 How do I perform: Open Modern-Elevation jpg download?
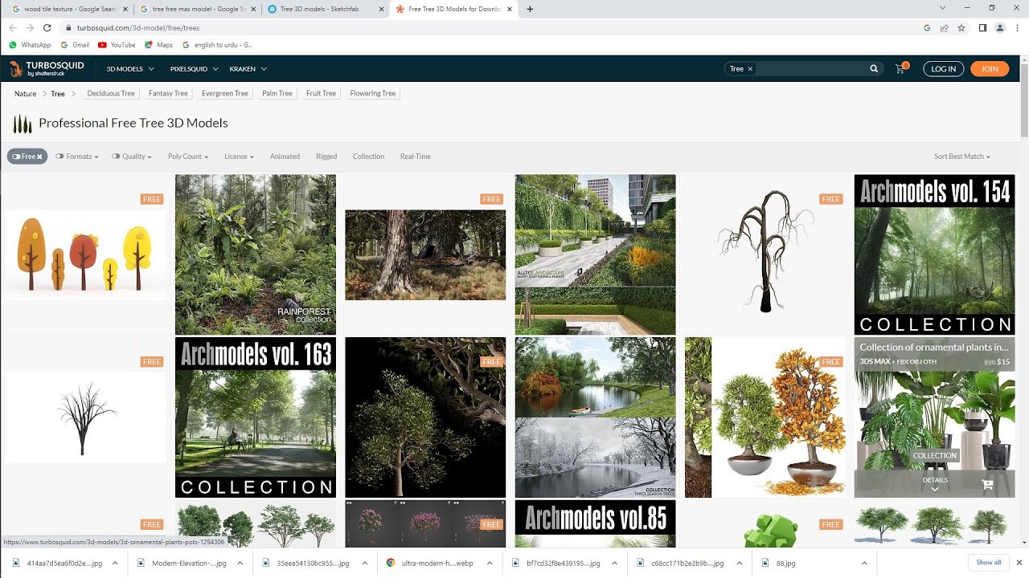click(x=185, y=563)
